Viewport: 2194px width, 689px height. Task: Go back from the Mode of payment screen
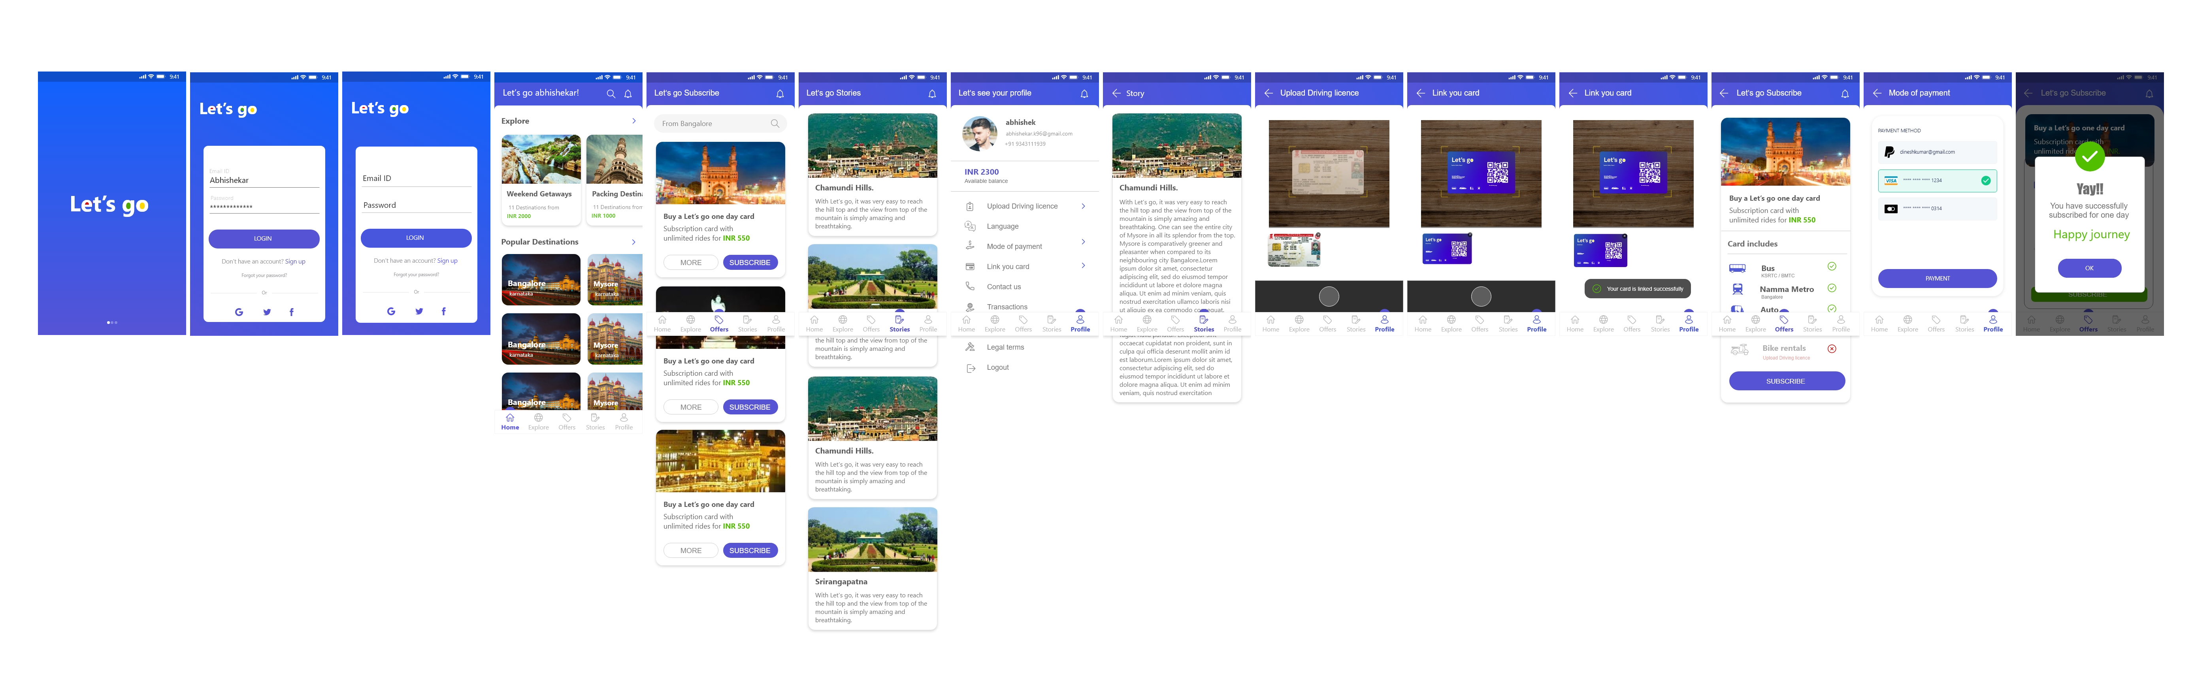pyautogui.click(x=1876, y=93)
